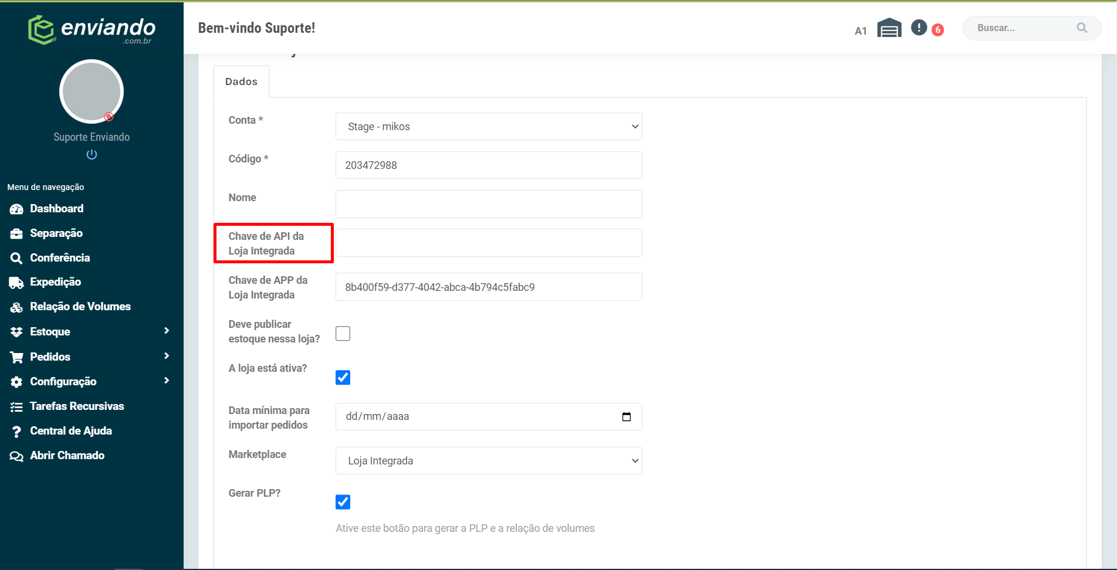Go to Expedição menu item
This screenshot has height=570, width=1117.
pos(56,282)
